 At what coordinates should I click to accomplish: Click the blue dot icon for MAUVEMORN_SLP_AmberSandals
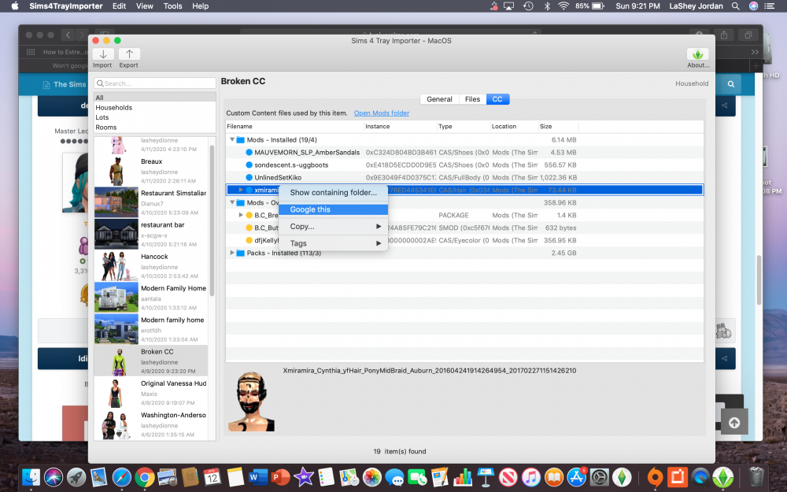[x=249, y=152]
